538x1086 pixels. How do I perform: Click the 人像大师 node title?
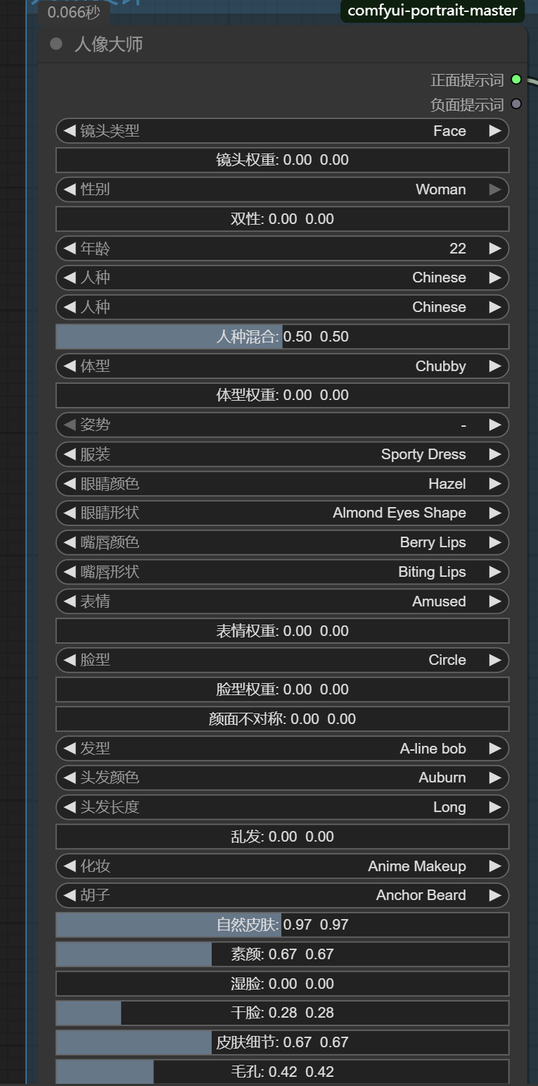[108, 44]
